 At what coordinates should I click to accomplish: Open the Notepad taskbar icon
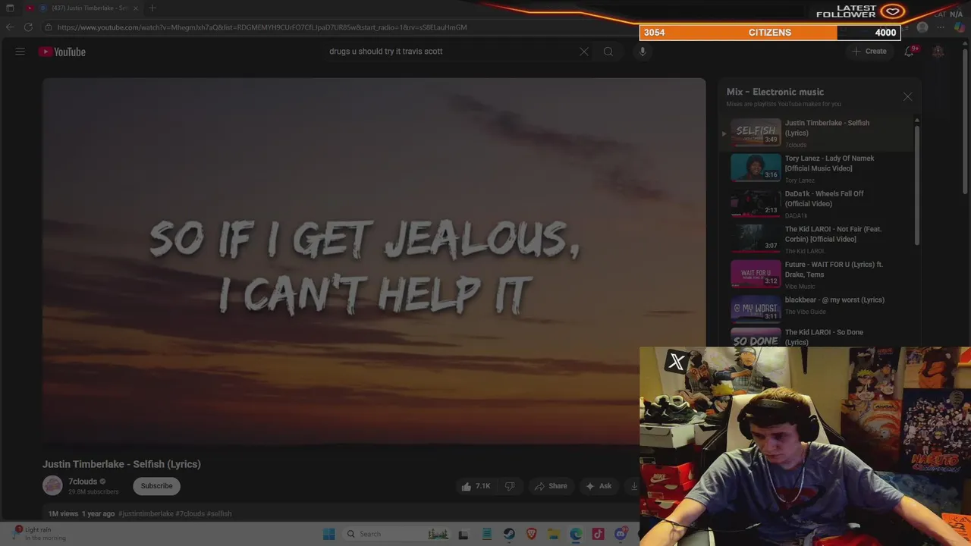pos(487,534)
